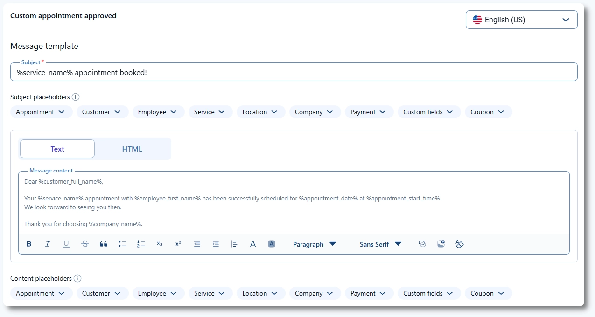View info about Subject placeholders

point(77,97)
